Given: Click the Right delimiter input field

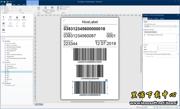Looking at the screenshot, I should coord(167,49).
